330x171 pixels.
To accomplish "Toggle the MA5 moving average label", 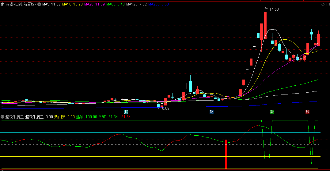I will tap(51, 5).
